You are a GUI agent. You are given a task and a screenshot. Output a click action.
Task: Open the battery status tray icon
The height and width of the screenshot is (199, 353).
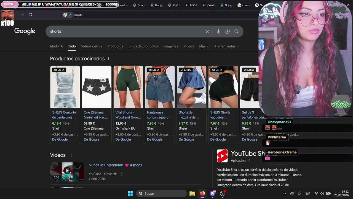pos(328,193)
